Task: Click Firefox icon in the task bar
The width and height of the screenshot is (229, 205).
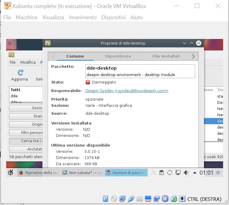Action: coord(21,173)
